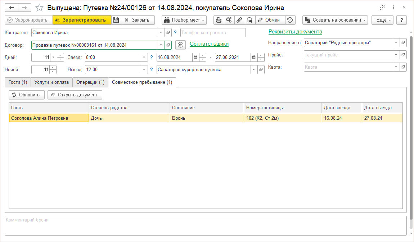Image resolution: width=414 pixels, height=242 pixels.
Task: Copy link to document icon
Action: pyautogui.click(x=382, y=8)
